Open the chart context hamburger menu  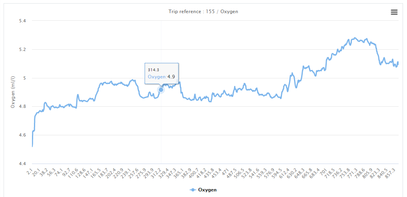point(394,12)
